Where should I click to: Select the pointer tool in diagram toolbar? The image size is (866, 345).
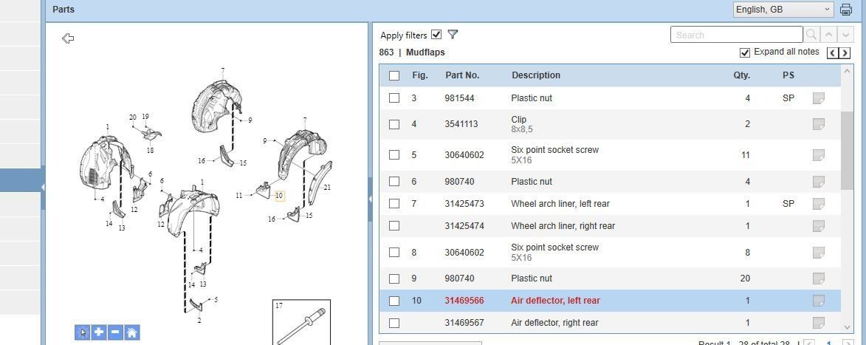(x=82, y=332)
